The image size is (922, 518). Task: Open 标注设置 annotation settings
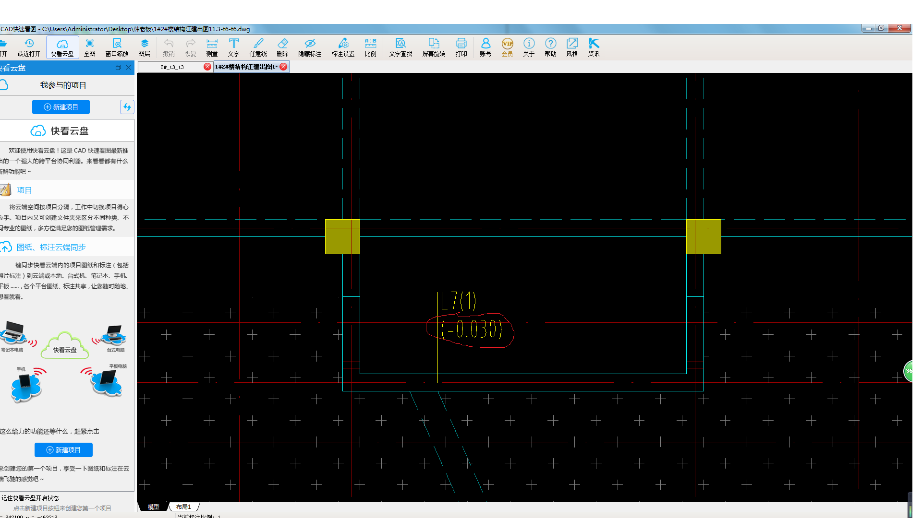click(343, 47)
